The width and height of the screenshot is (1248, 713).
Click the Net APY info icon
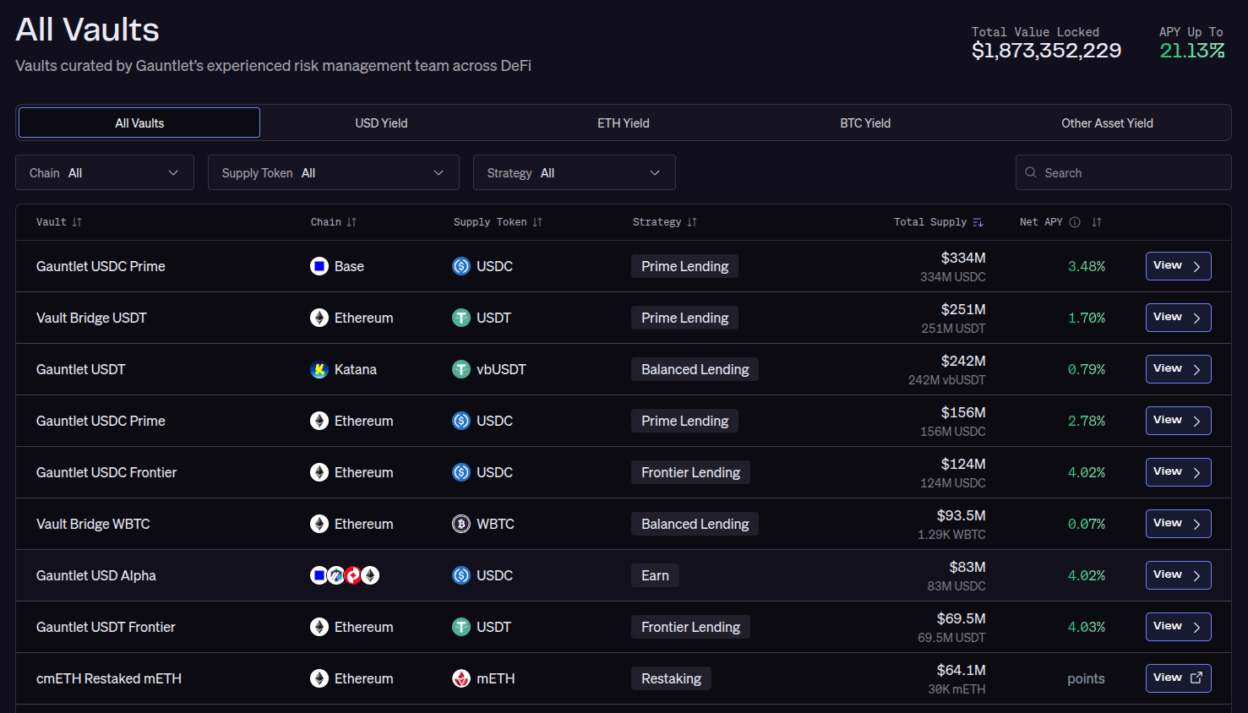pos(1075,222)
